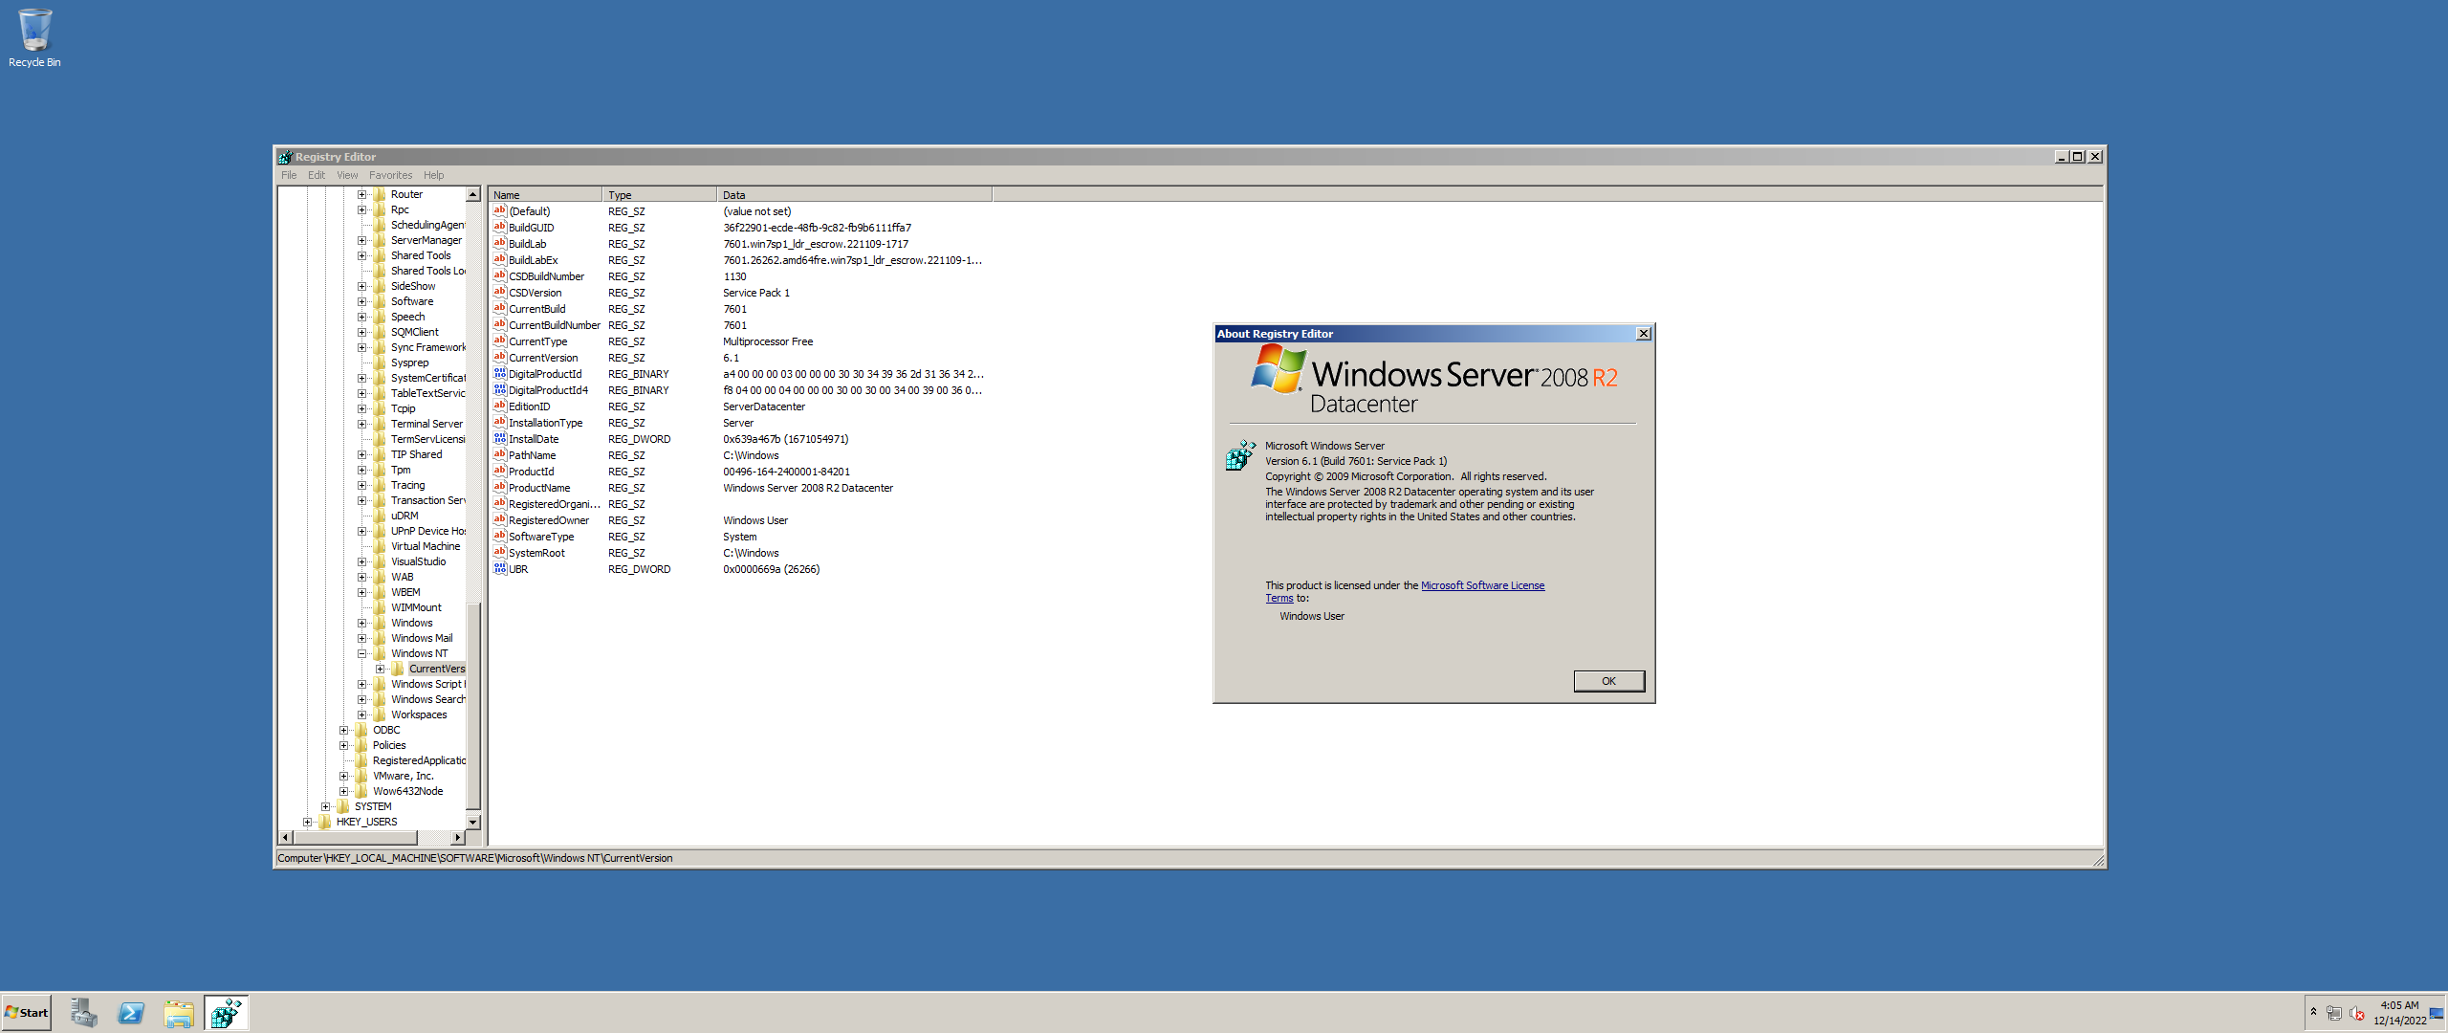Expand the HKEY_USERS hive
The height and width of the screenshot is (1033, 2448).
307,822
